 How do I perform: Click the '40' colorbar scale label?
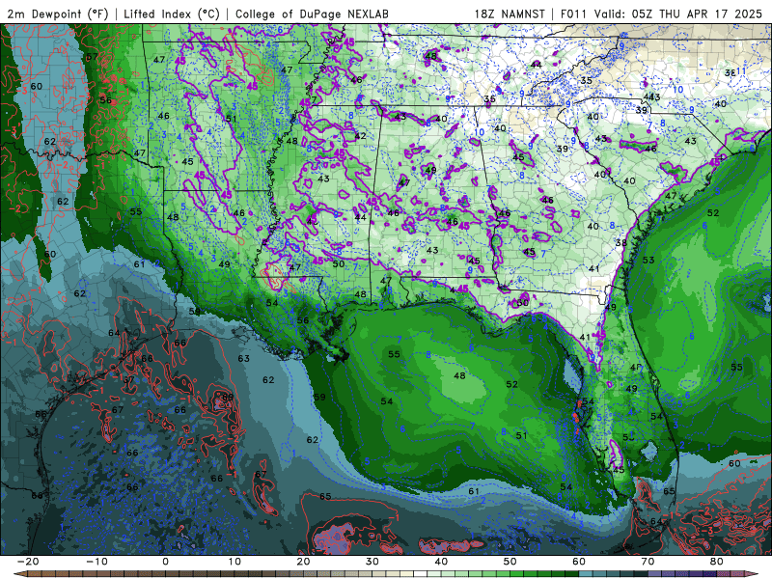pyautogui.click(x=441, y=562)
